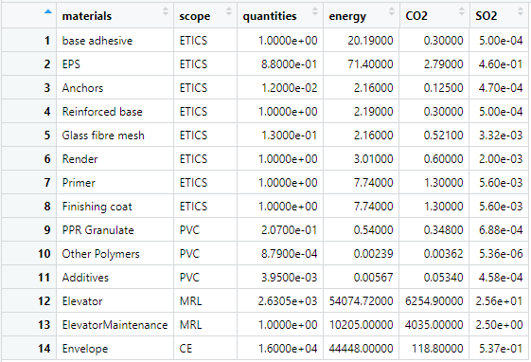Sort table using quantities arrows icon
Screen dimensions: 531x362
pos(315,11)
